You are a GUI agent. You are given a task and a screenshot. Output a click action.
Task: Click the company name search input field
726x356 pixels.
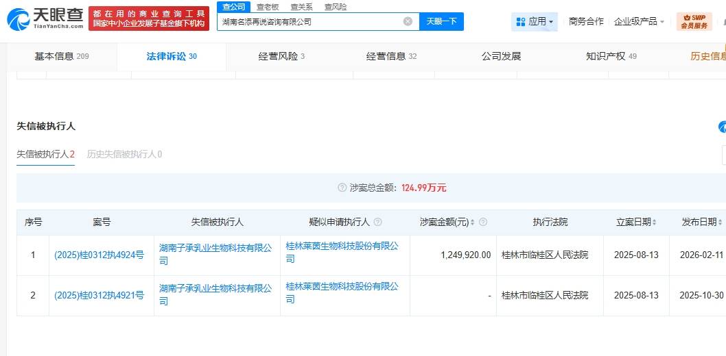pos(309,21)
